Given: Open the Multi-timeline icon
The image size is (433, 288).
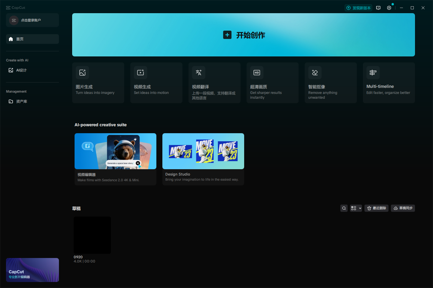Looking at the screenshot, I should pyautogui.click(x=373, y=73).
